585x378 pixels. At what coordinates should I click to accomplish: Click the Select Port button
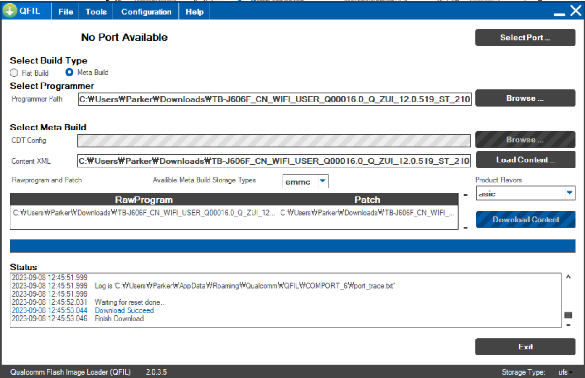coord(525,37)
